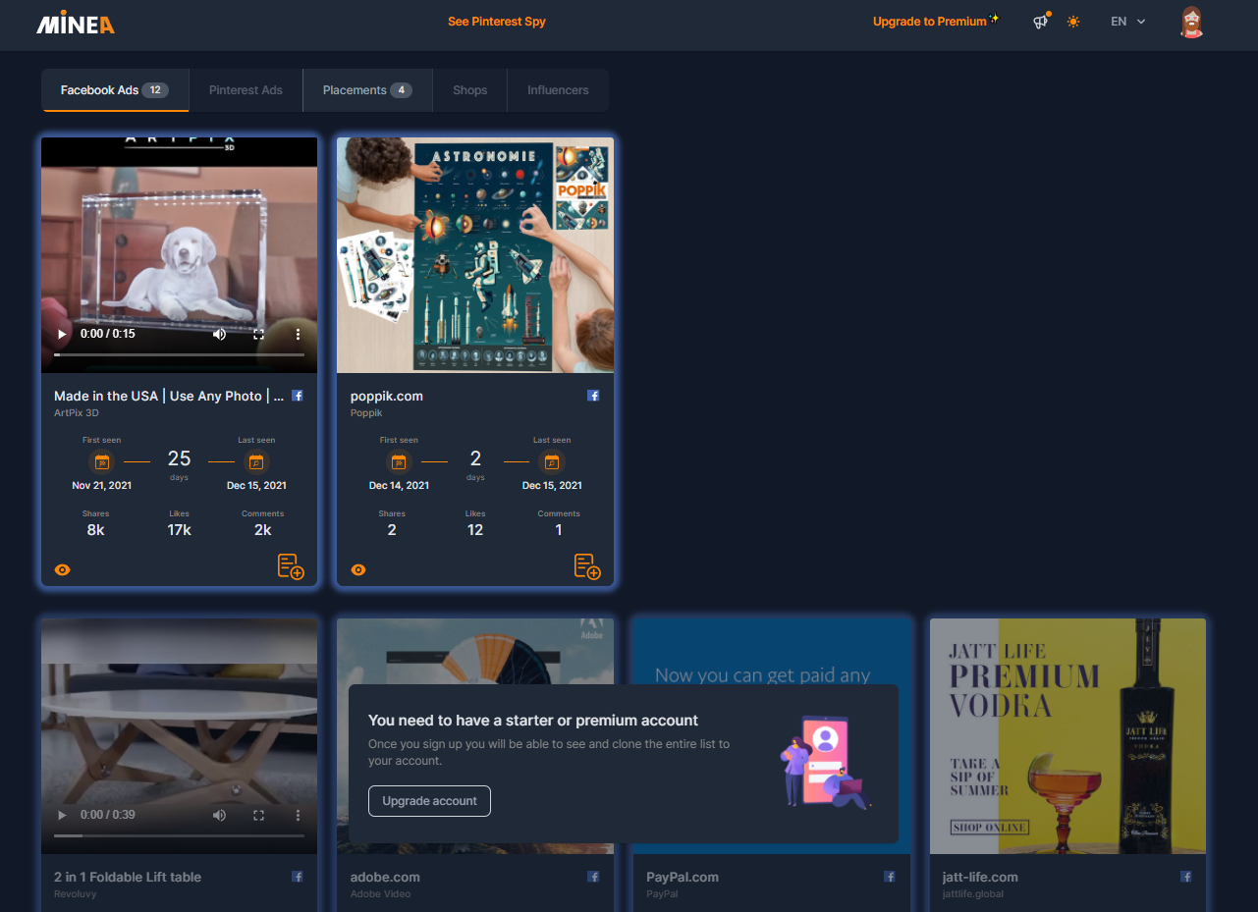
Task: Open Facebook icon on Foldable Lift table card
Action: 298,877
